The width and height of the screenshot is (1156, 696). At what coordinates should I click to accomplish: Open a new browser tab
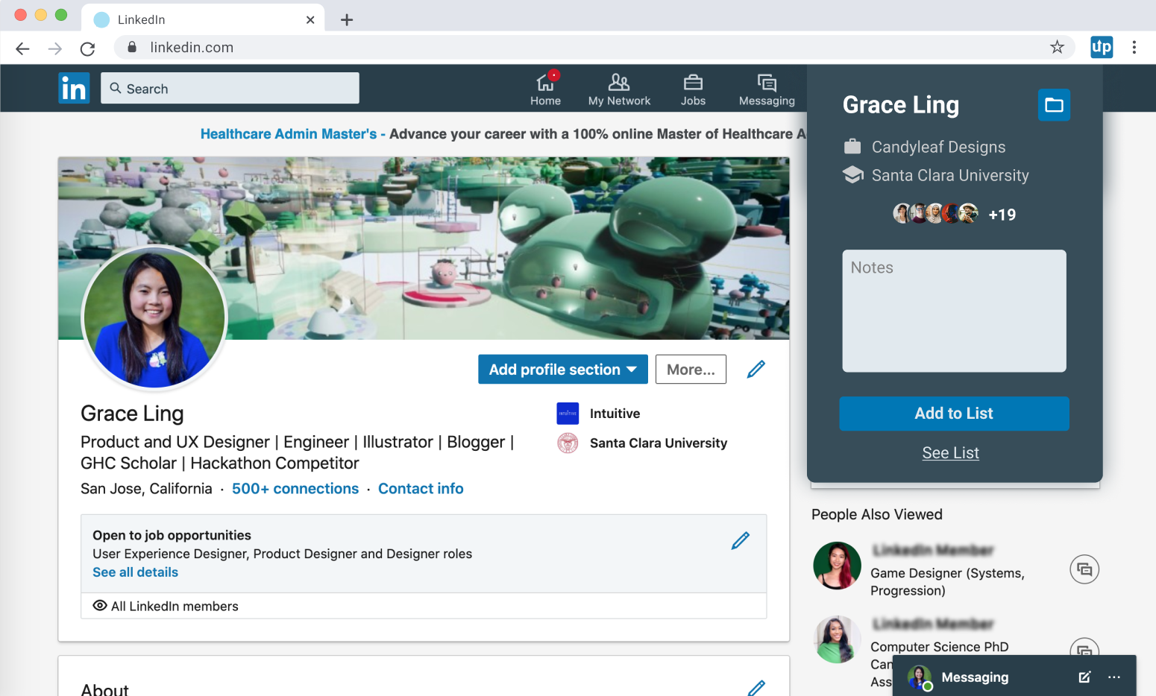[347, 20]
